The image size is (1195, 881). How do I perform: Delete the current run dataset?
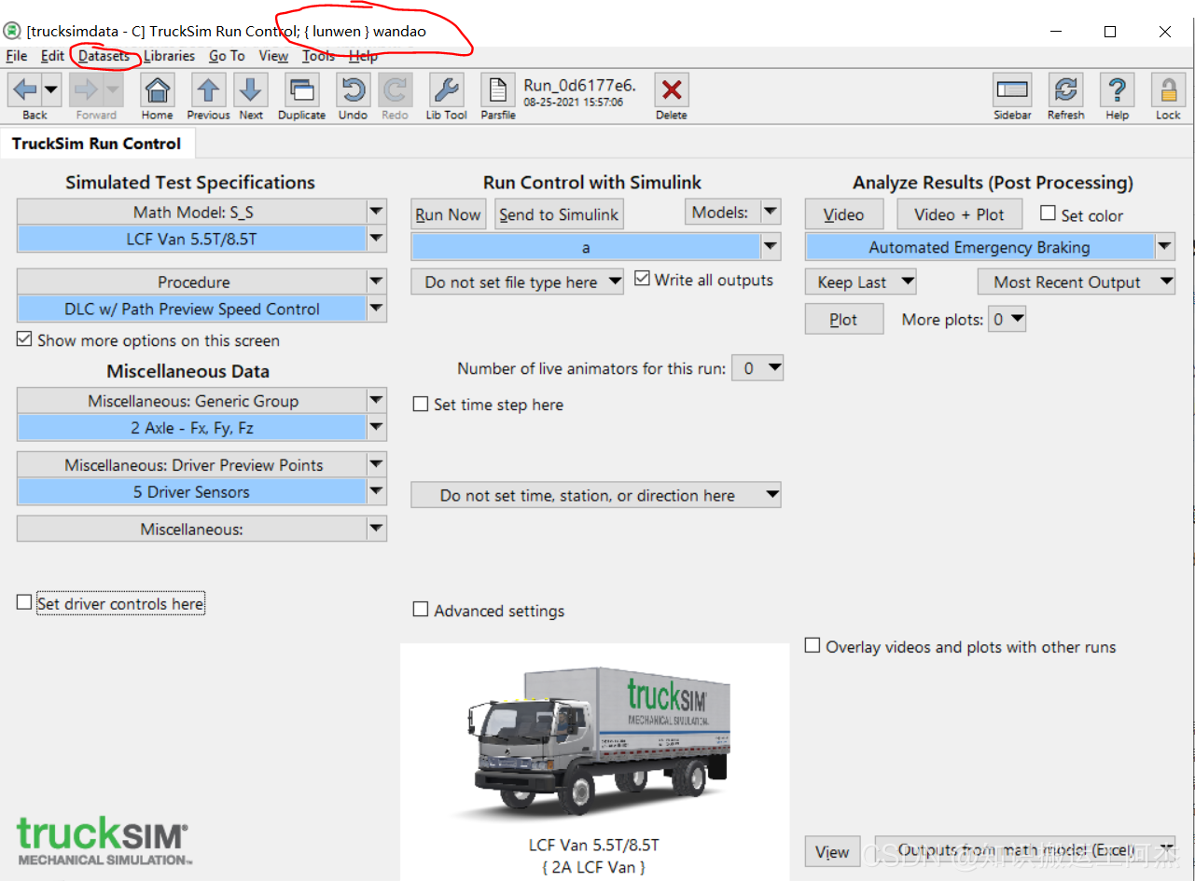(671, 90)
